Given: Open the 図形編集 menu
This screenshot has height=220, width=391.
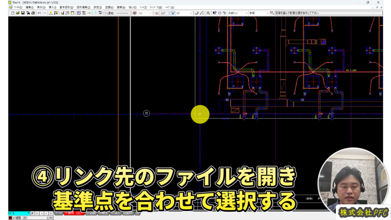Looking at the screenshot, I should [83, 7].
